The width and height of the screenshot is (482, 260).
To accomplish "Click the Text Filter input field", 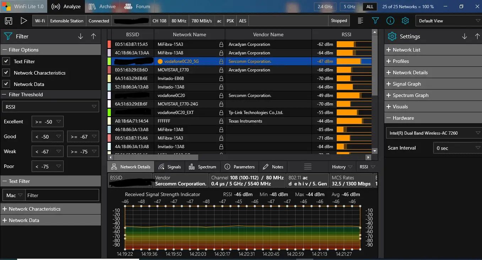I will 62,195.
